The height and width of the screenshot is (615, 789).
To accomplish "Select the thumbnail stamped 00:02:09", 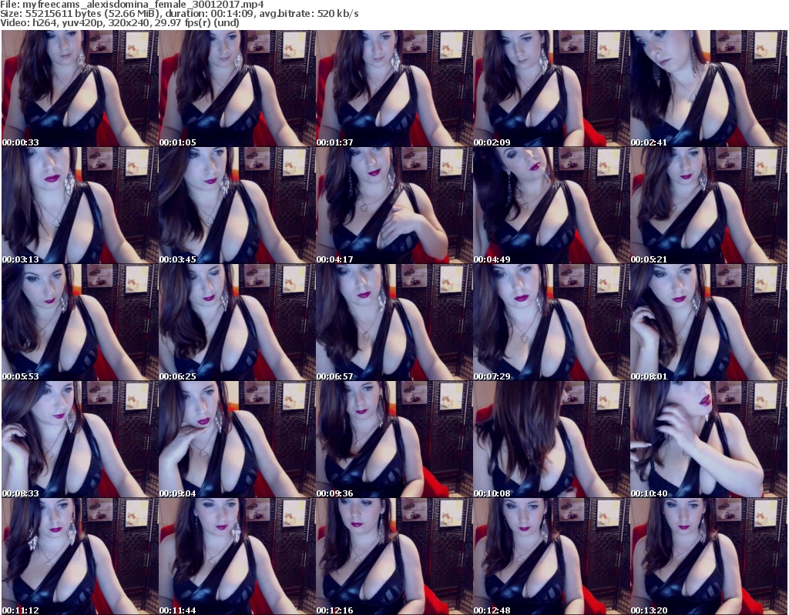I will pos(551,89).
